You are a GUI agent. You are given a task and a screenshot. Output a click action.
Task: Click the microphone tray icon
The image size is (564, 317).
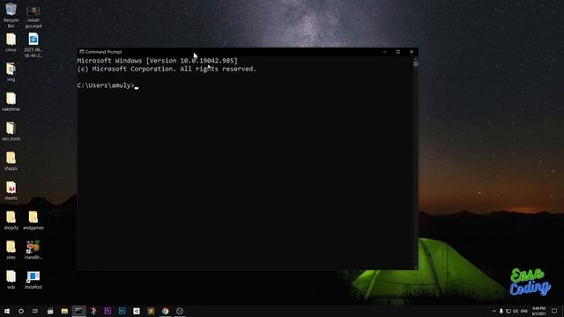(501, 311)
